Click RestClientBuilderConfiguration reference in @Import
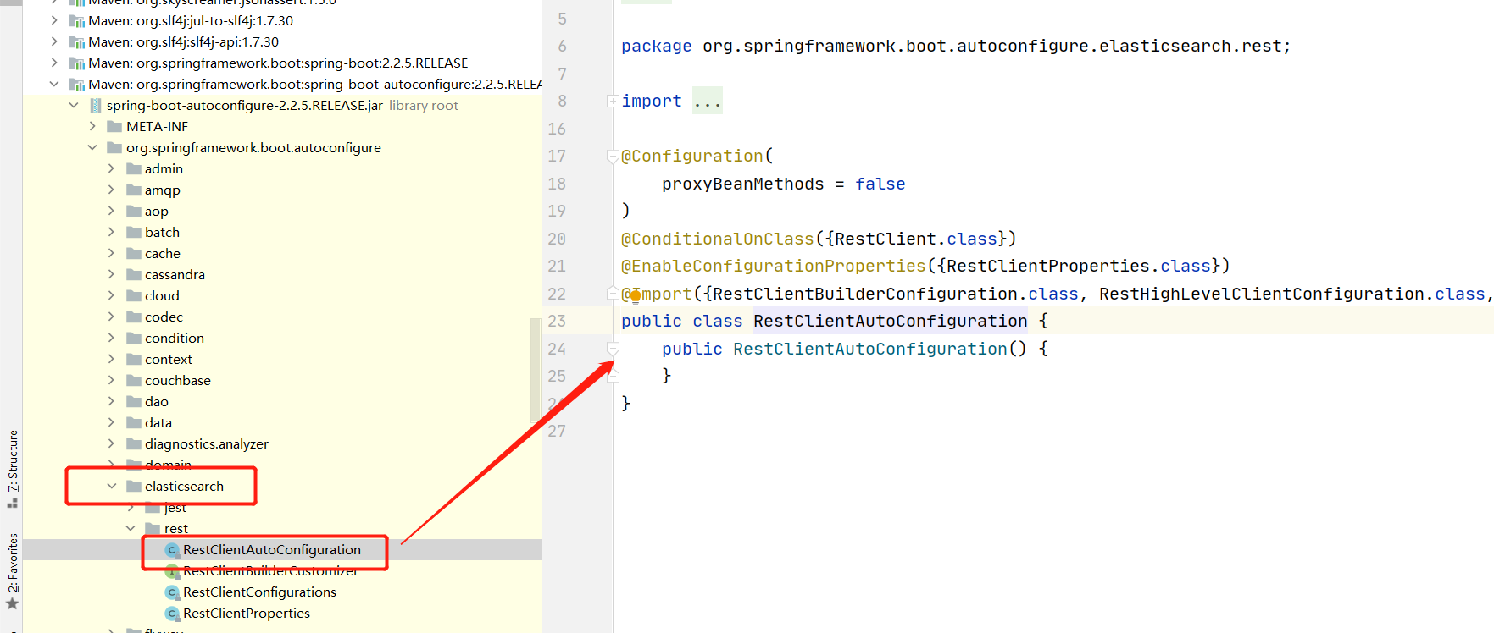 click(x=865, y=294)
